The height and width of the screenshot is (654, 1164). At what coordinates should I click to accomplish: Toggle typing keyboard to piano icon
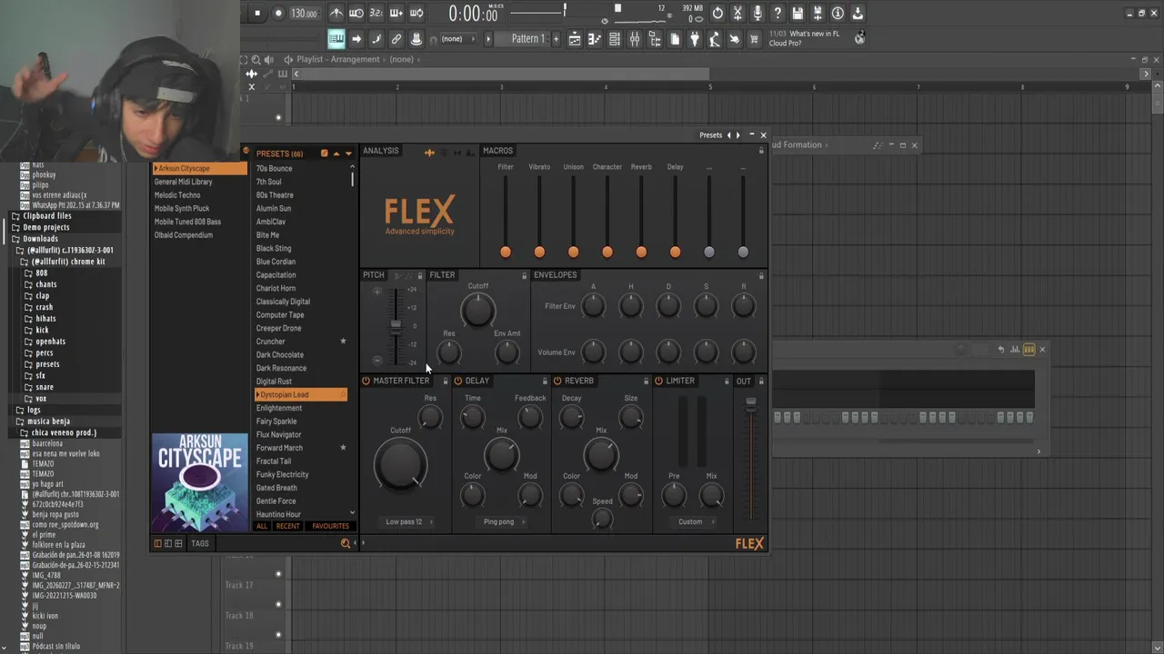(x=336, y=39)
